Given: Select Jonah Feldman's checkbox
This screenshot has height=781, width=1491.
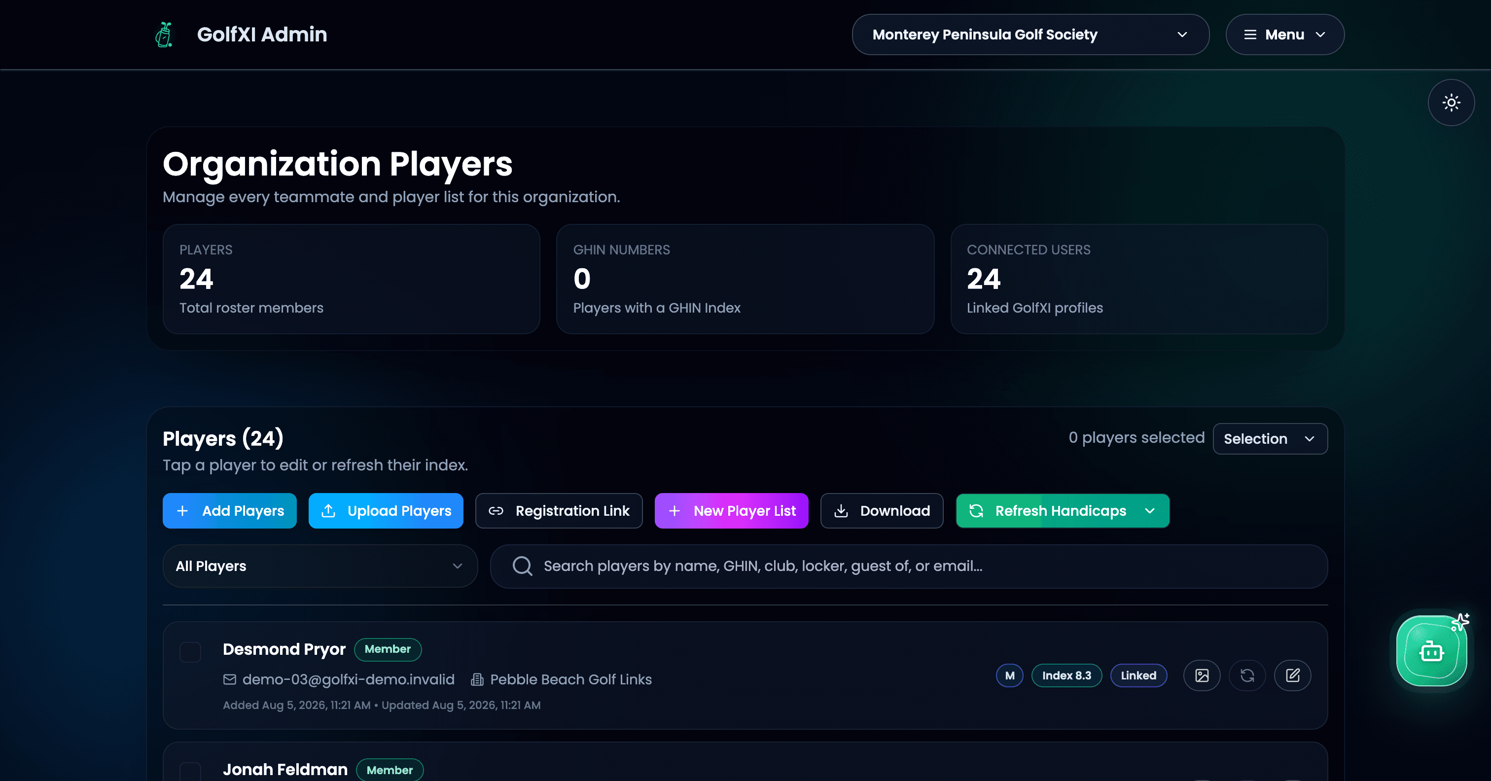Looking at the screenshot, I should pos(190,772).
